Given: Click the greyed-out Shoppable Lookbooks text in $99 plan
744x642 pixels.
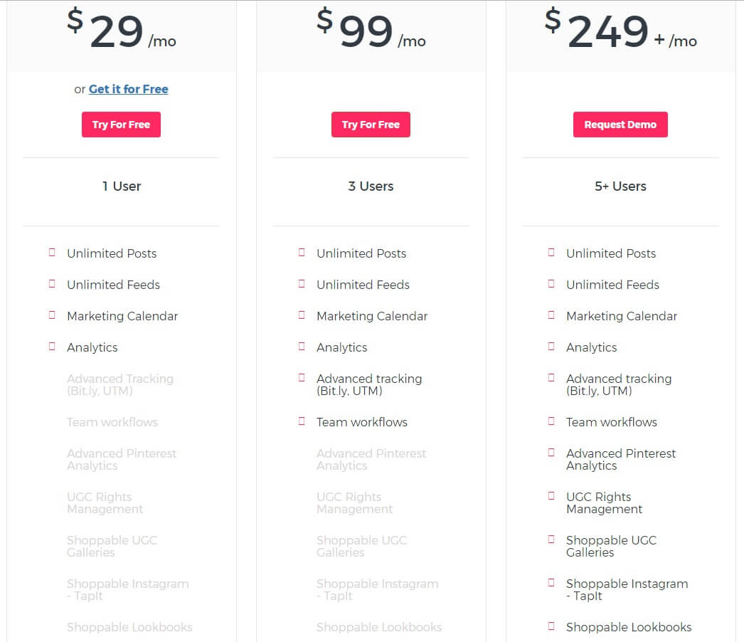Looking at the screenshot, I should (379, 627).
